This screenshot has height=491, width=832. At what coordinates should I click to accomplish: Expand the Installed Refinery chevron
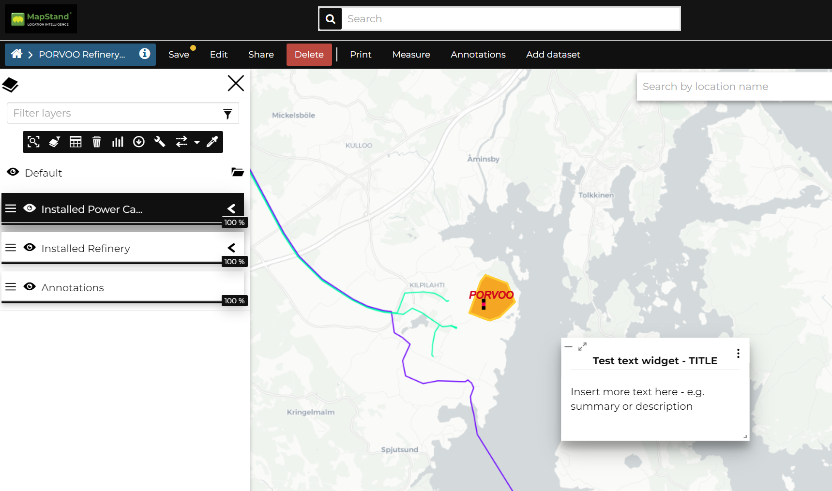231,248
